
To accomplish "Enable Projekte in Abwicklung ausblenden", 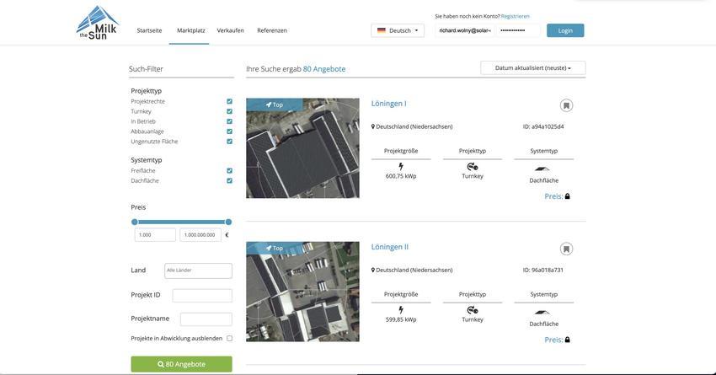I will (x=229, y=339).
